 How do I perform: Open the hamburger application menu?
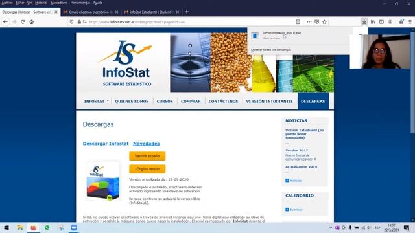click(x=410, y=22)
